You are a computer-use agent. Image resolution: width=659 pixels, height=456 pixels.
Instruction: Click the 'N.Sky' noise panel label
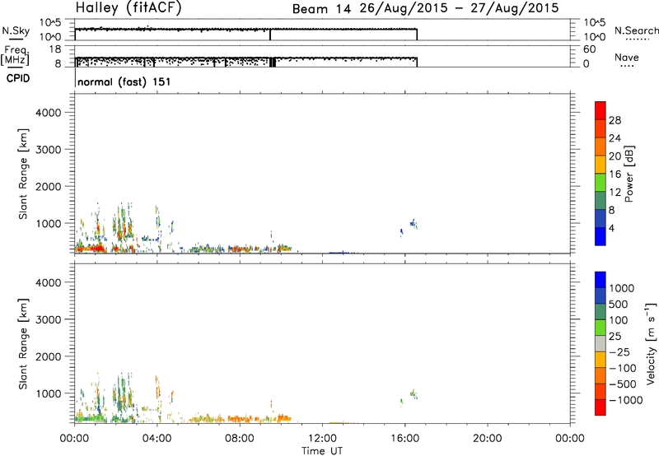pos(16,30)
